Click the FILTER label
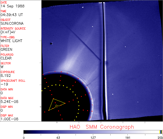Screen dimensions: 163x139 point(5,46)
